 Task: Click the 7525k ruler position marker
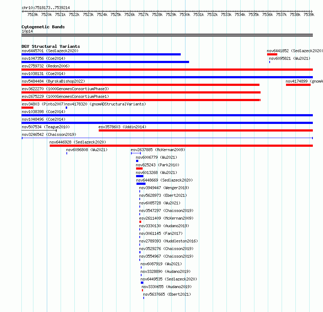pyautogui.click(x=116, y=14)
